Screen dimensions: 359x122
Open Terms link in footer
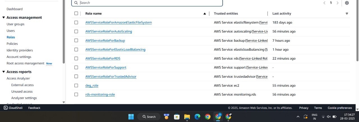318,108
